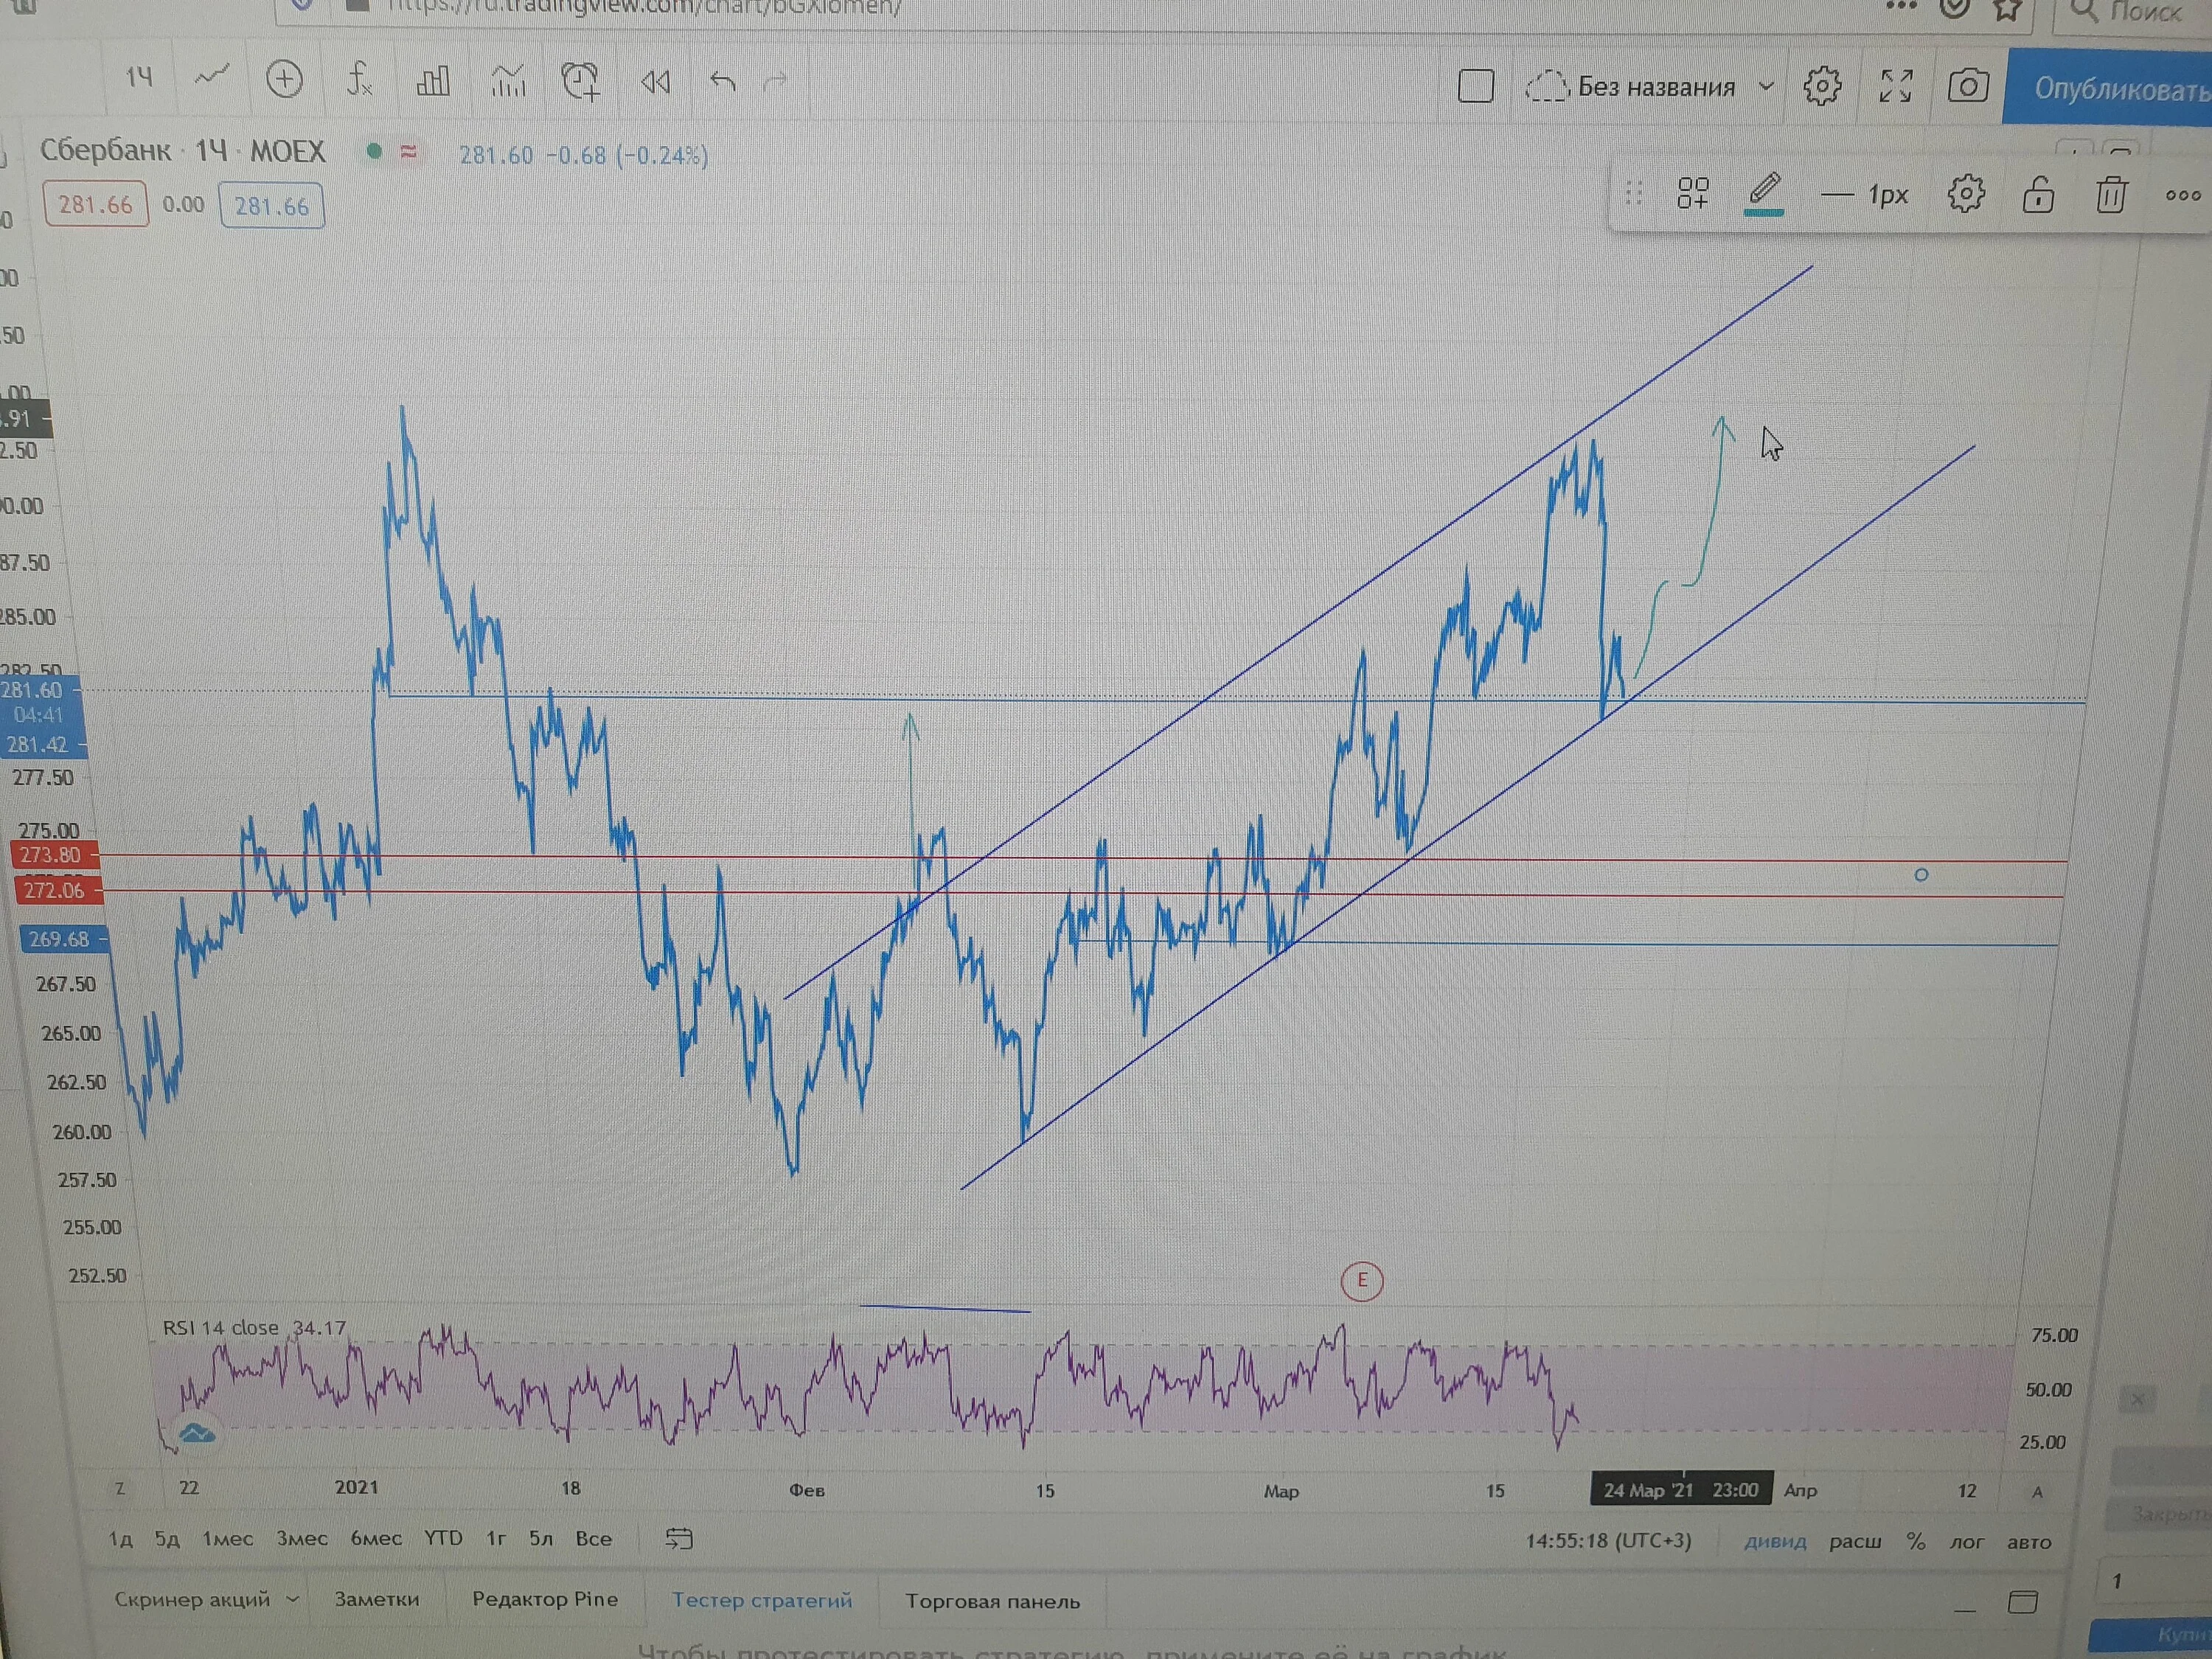Take a chart snapshot with the camera icon
2212x1659 pixels.
(1967, 86)
